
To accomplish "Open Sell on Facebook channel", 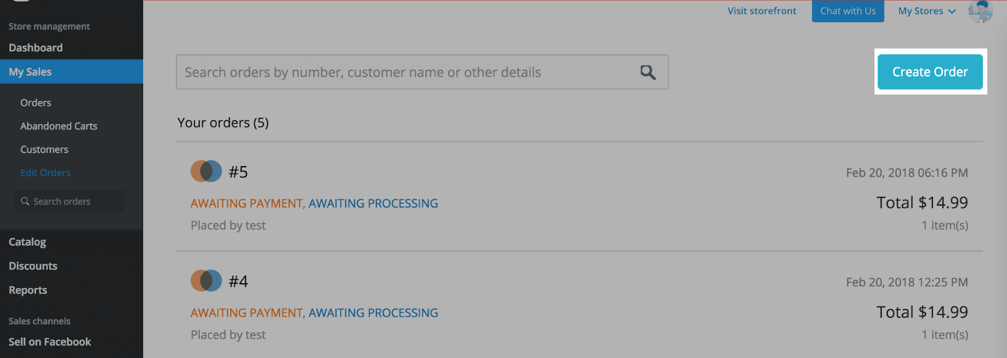I will coord(50,342).
